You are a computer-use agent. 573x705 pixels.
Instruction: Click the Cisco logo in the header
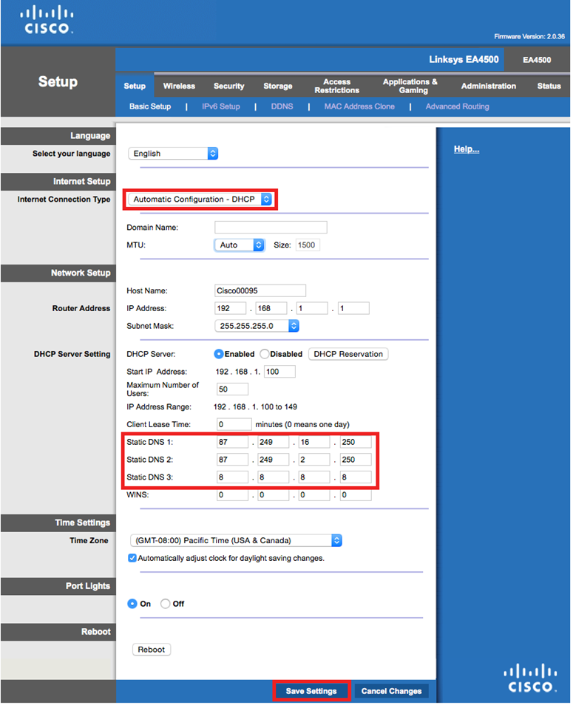pyautogui.click(x=47, y=20)
